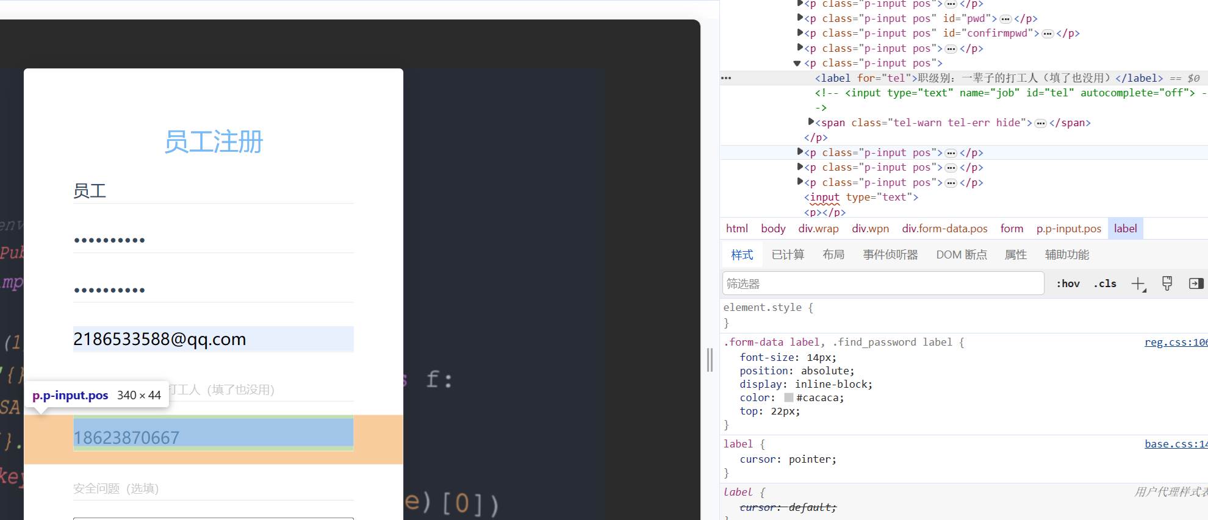Toggle the computed styles sidebar icon
1208x520 pixels.
point(1196,283)
